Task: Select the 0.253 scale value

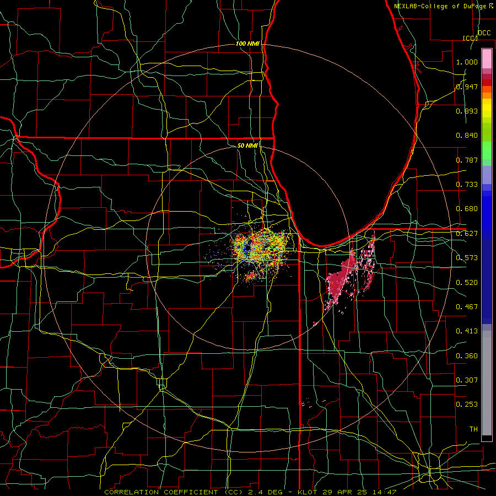Action: (467, 405)
